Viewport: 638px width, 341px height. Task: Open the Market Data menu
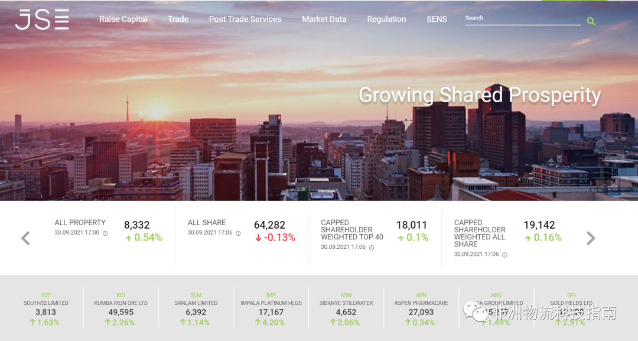(x=324, y=19)
